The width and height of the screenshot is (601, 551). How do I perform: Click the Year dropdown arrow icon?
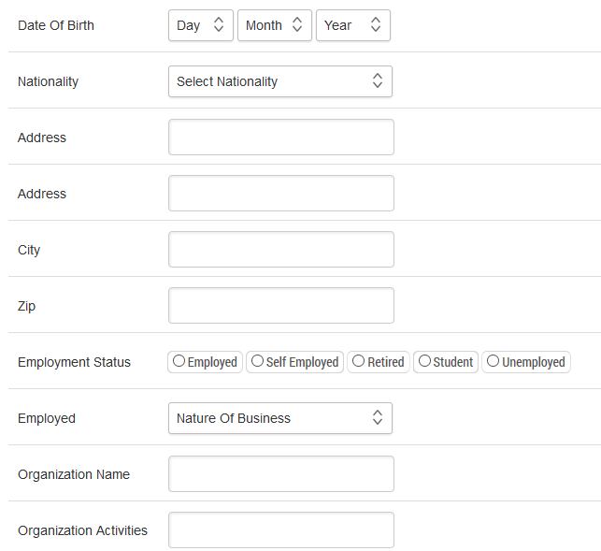point(376,24)
